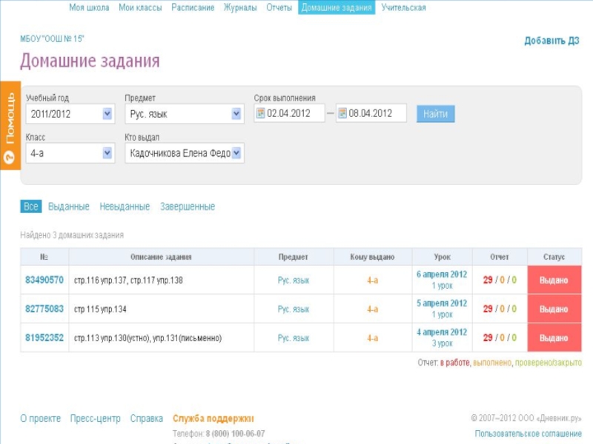This screenshot has height=444, width=593.
Task: Click report count 29 in row 82775083
Action: 488,309
